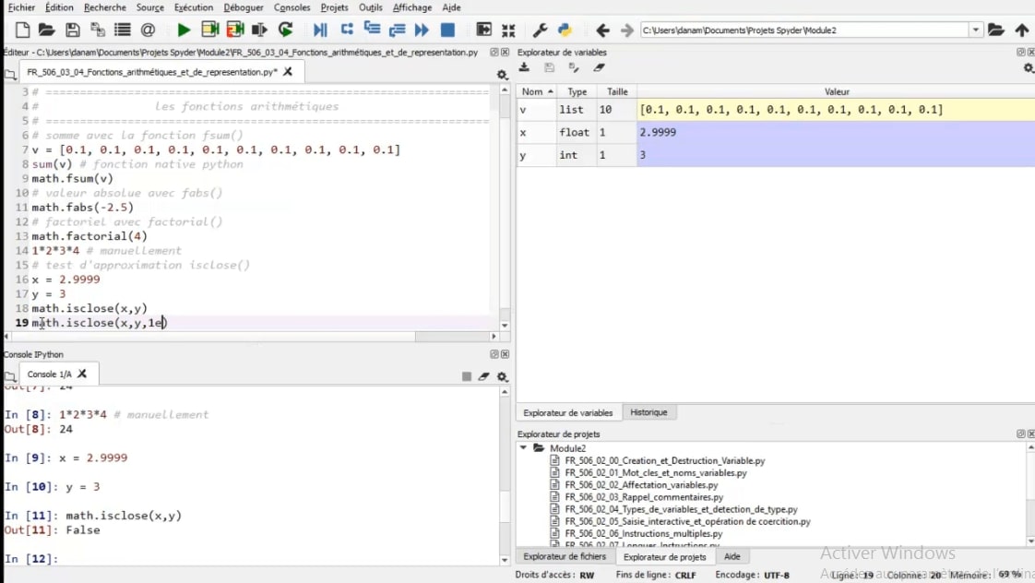Open Spyder preferences with the wrench icon
The width and height of the screenshot is (1035, 583).
(x=540, y=29)
